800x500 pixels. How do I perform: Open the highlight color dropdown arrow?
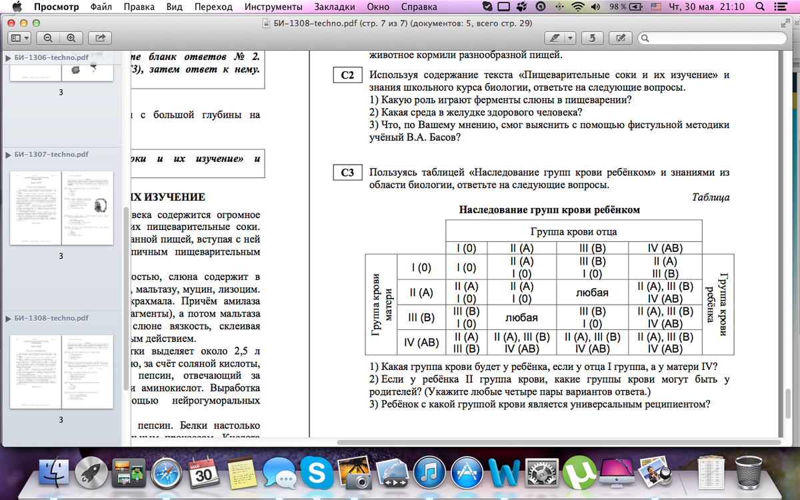click(x=571, y=37)
